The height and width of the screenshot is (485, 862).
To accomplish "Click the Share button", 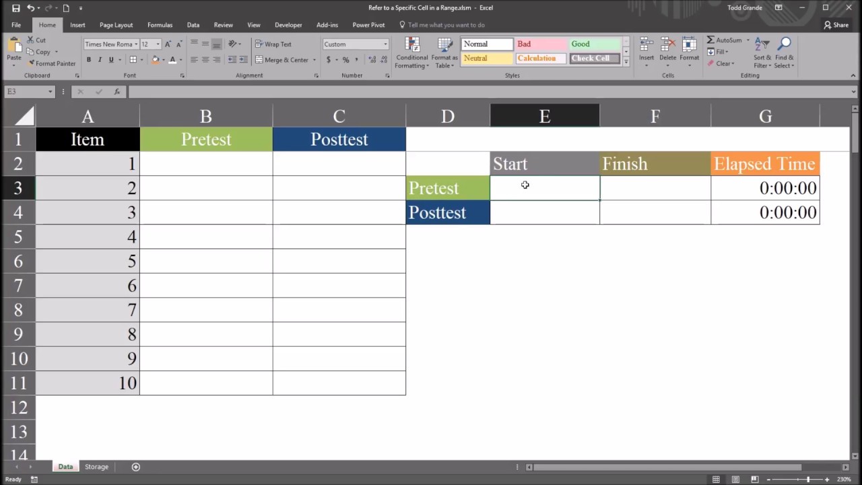I will (836, 25).
